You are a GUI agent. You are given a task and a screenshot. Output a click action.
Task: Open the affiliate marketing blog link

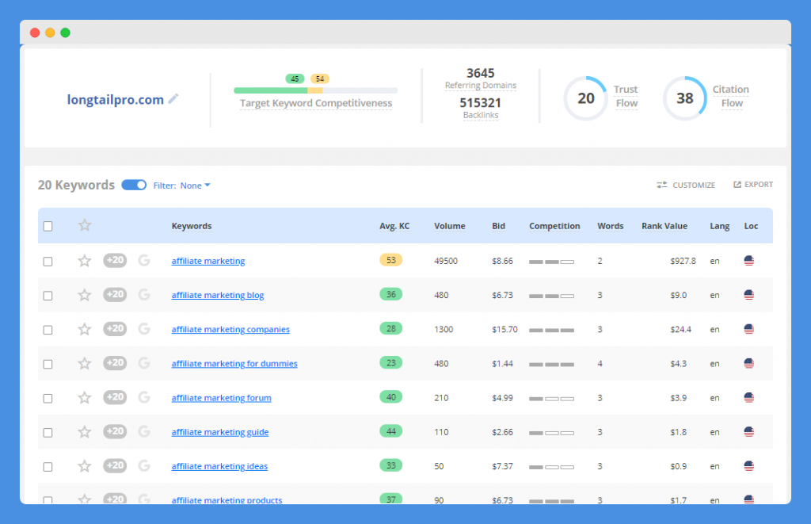click(218, 295)
